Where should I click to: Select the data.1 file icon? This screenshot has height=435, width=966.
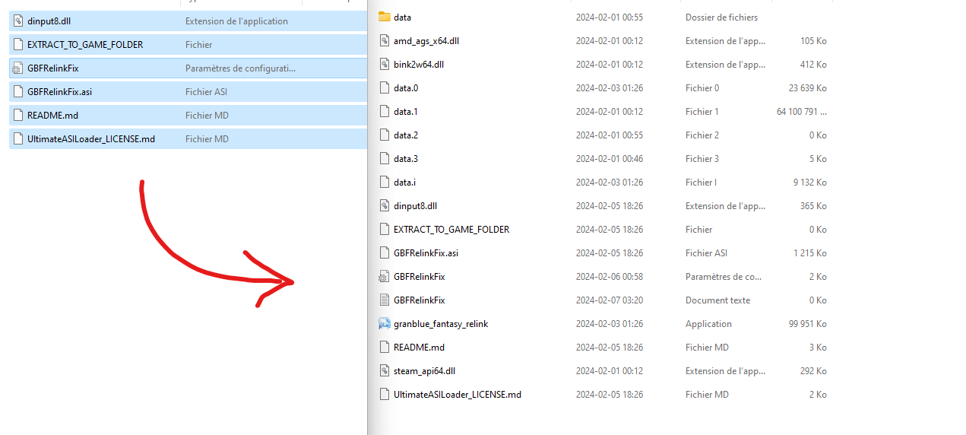(x=384, y=111)
